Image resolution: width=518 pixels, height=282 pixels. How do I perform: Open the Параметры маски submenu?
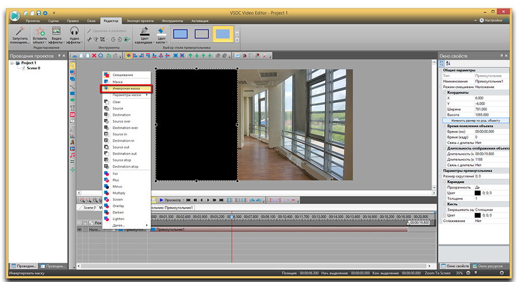tap(127, 95)
